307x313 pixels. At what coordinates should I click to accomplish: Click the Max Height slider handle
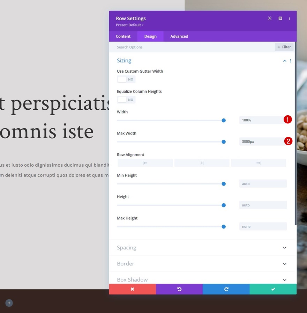click(x=224, y=227)
